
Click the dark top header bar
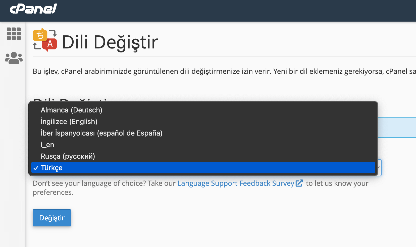[226, 11]
